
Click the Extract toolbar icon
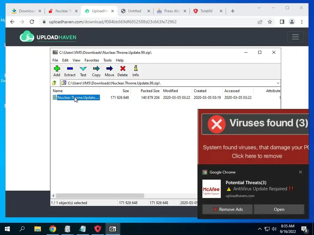[x=70, y=71]
